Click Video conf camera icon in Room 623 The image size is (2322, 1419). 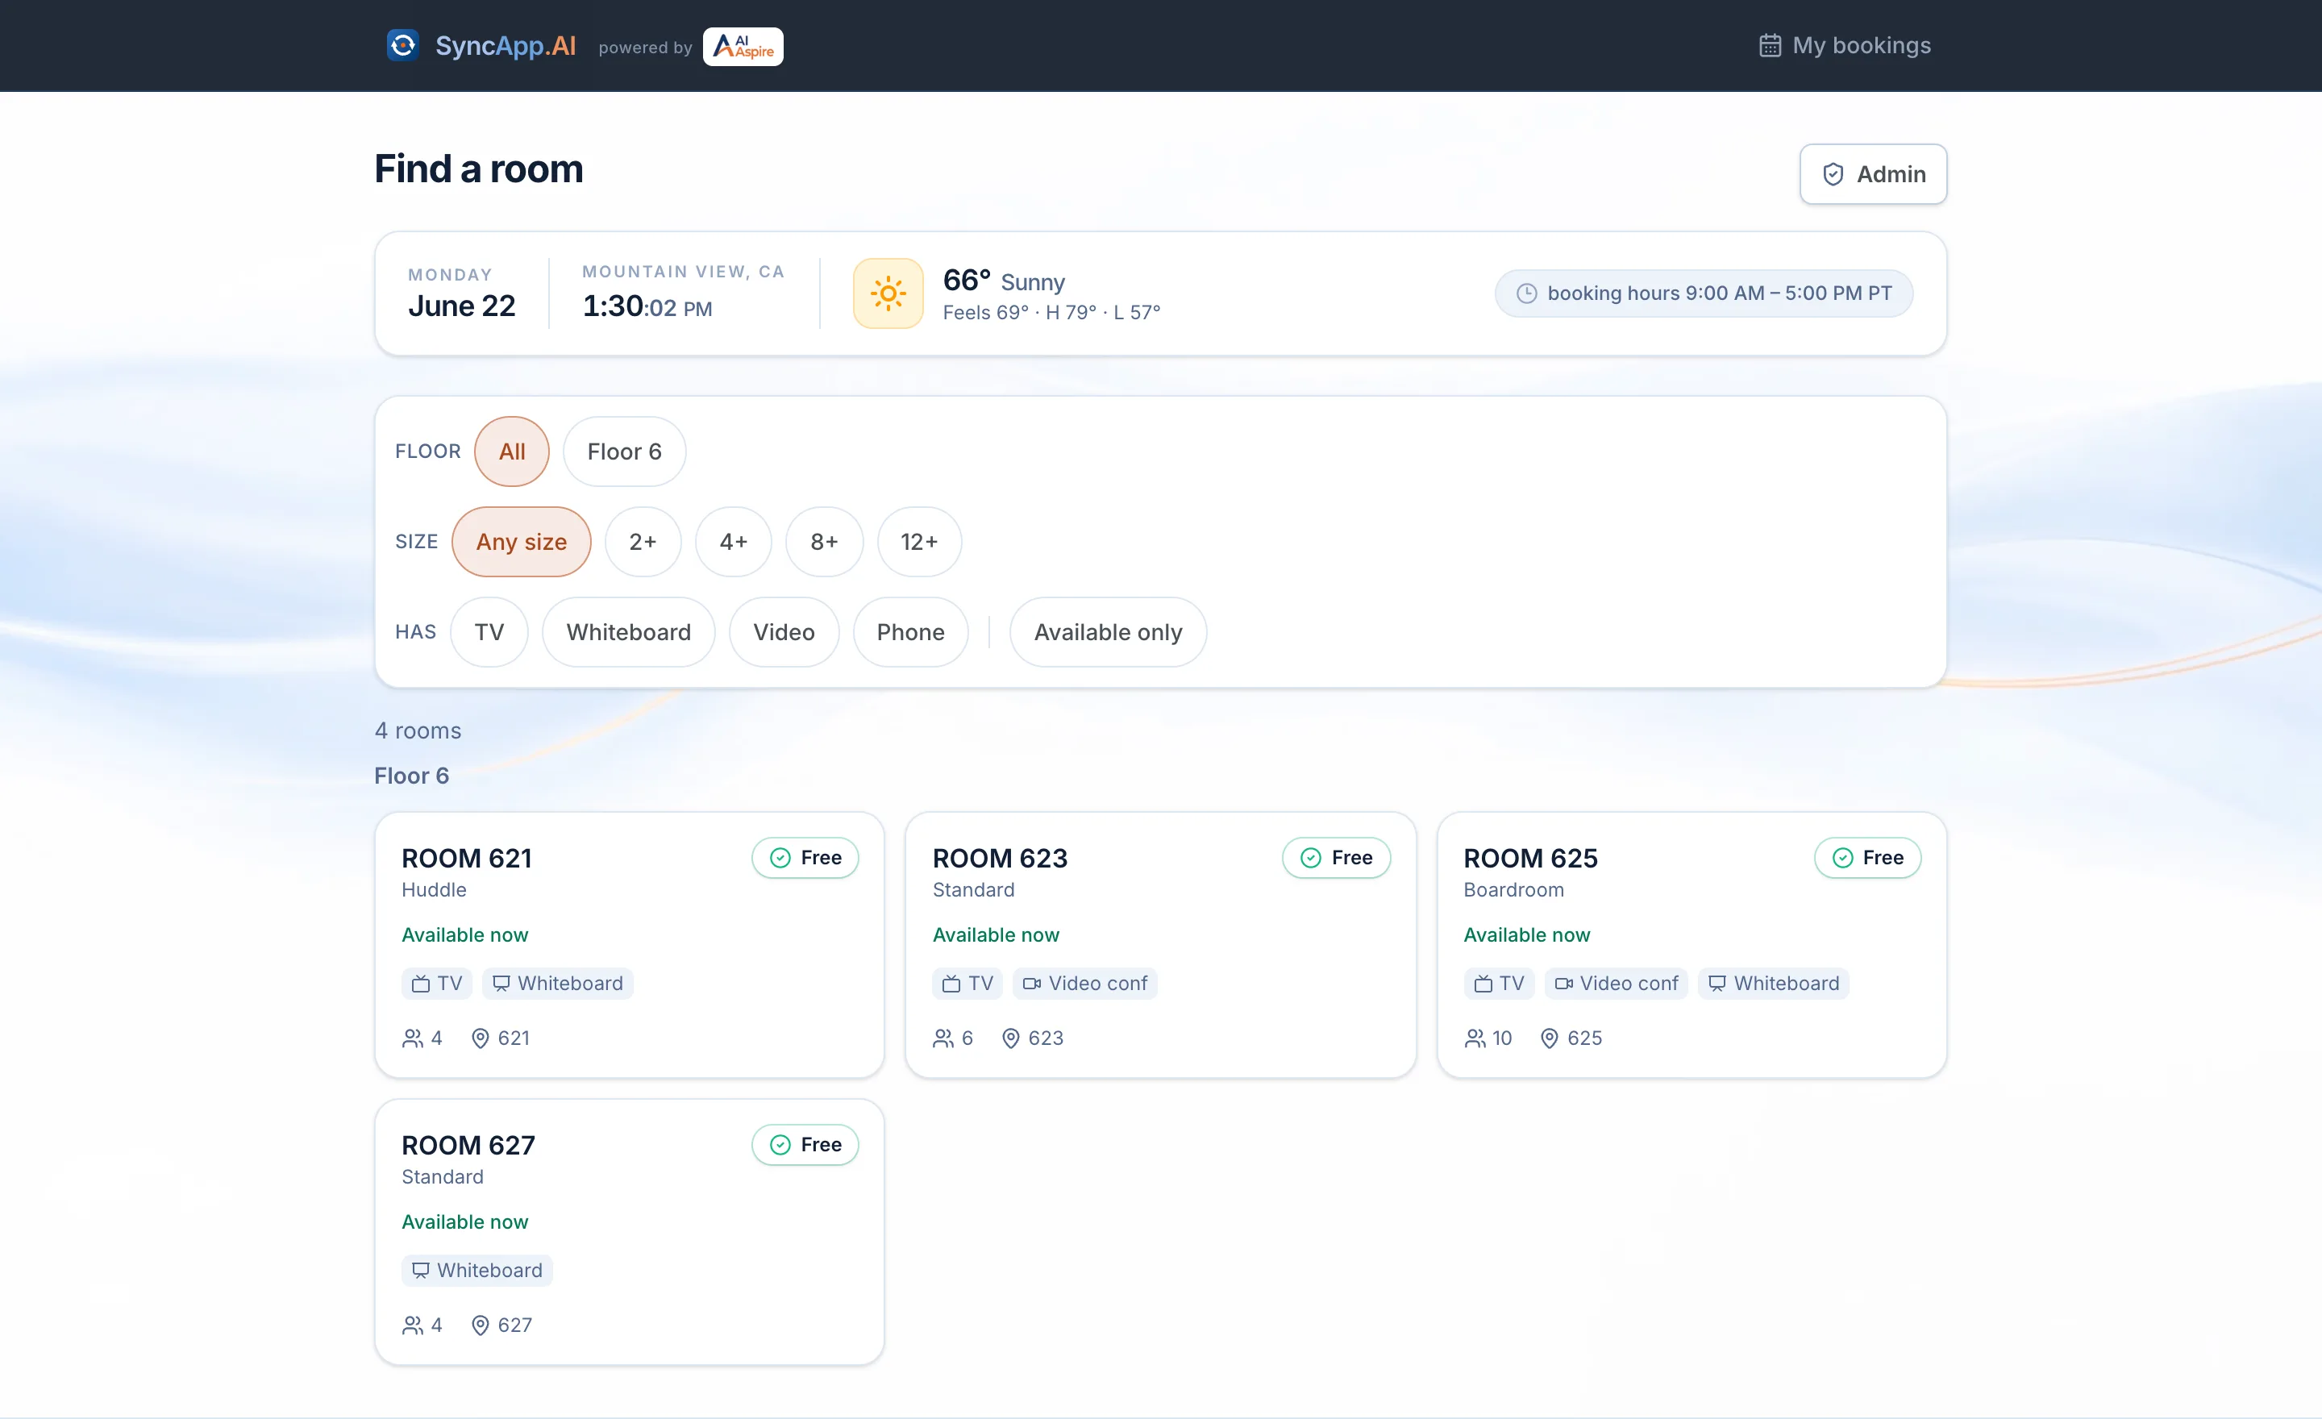tap(1032, 984)
